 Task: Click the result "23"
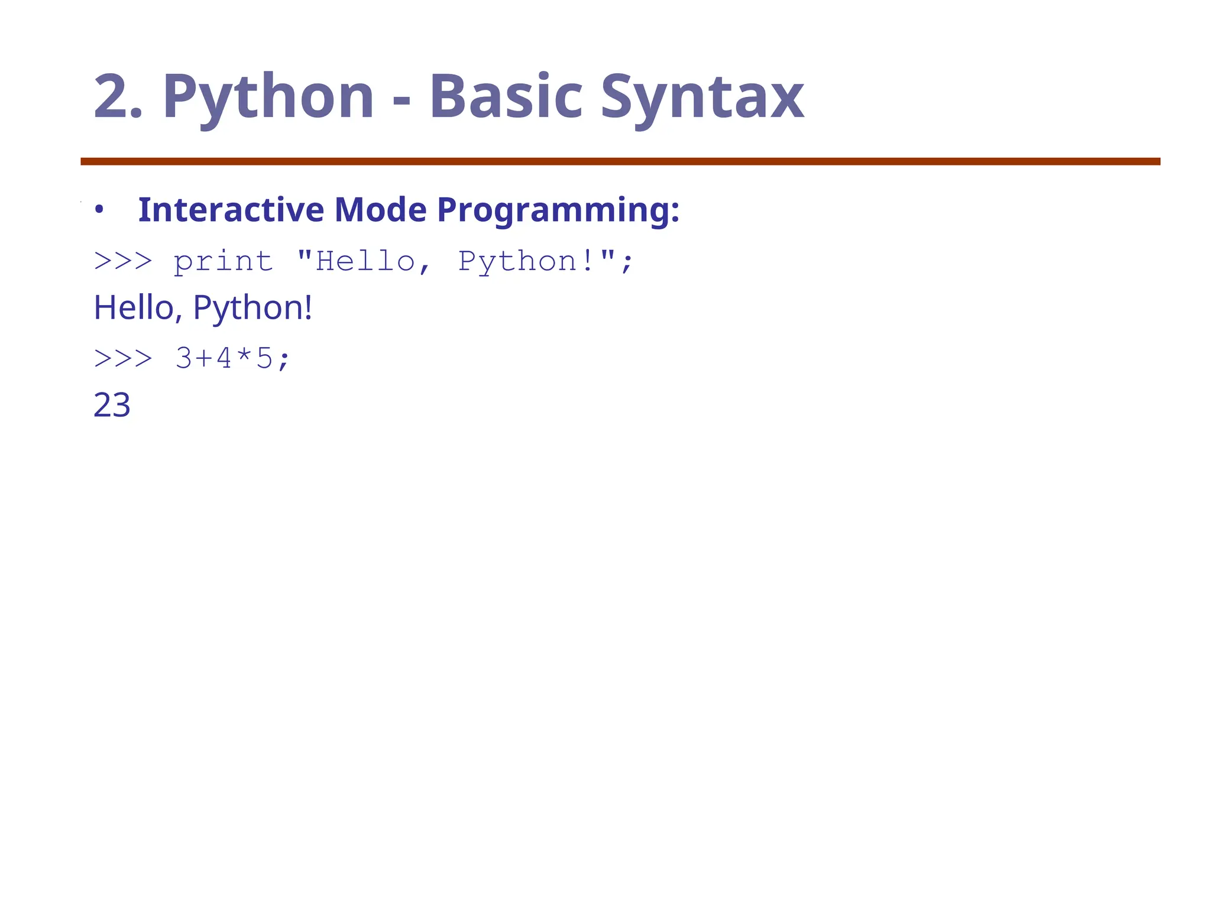112,406
